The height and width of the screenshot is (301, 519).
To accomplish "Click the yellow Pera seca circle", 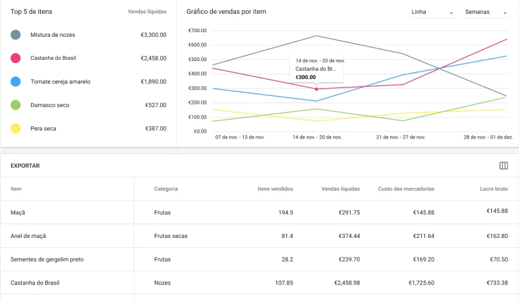I will point(16,129).
